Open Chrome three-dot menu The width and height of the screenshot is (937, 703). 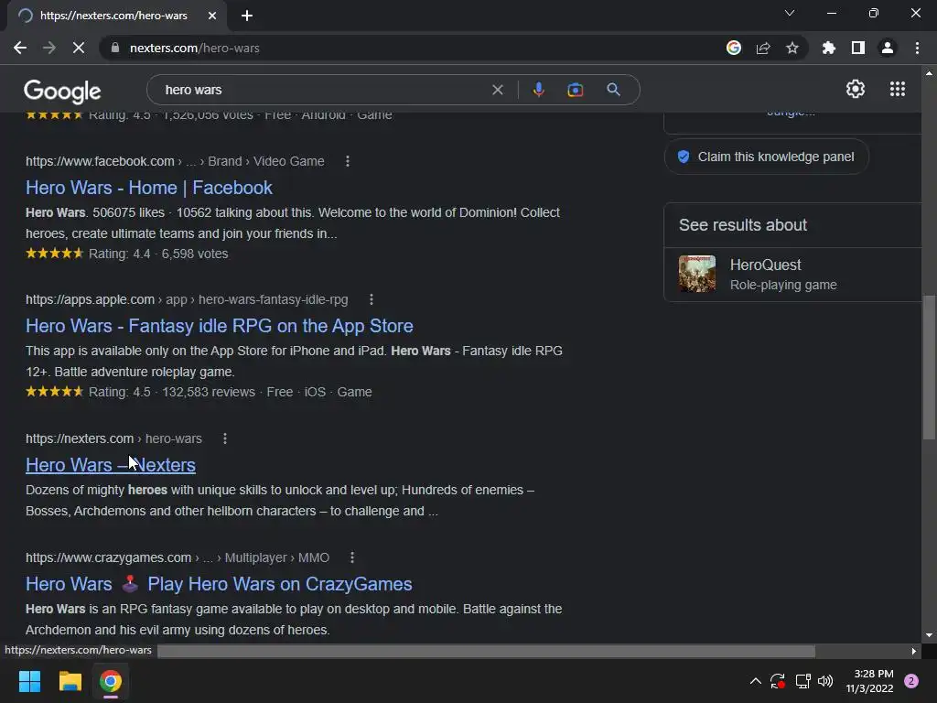[x=917, y=48]
